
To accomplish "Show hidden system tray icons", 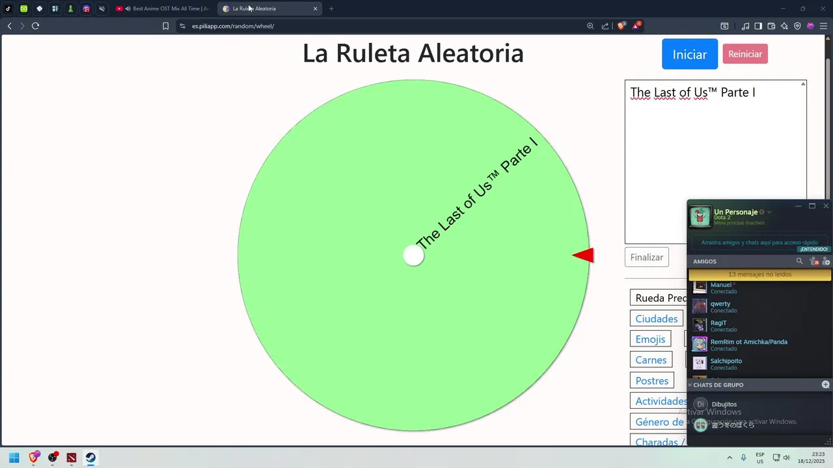I will pos(729,458).
